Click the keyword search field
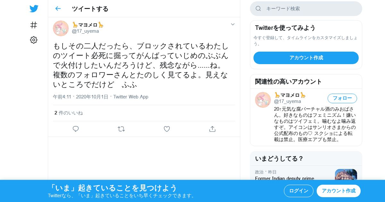Image resolution: width=385 pixels, height=202 pixels. (x=306, y=9)
